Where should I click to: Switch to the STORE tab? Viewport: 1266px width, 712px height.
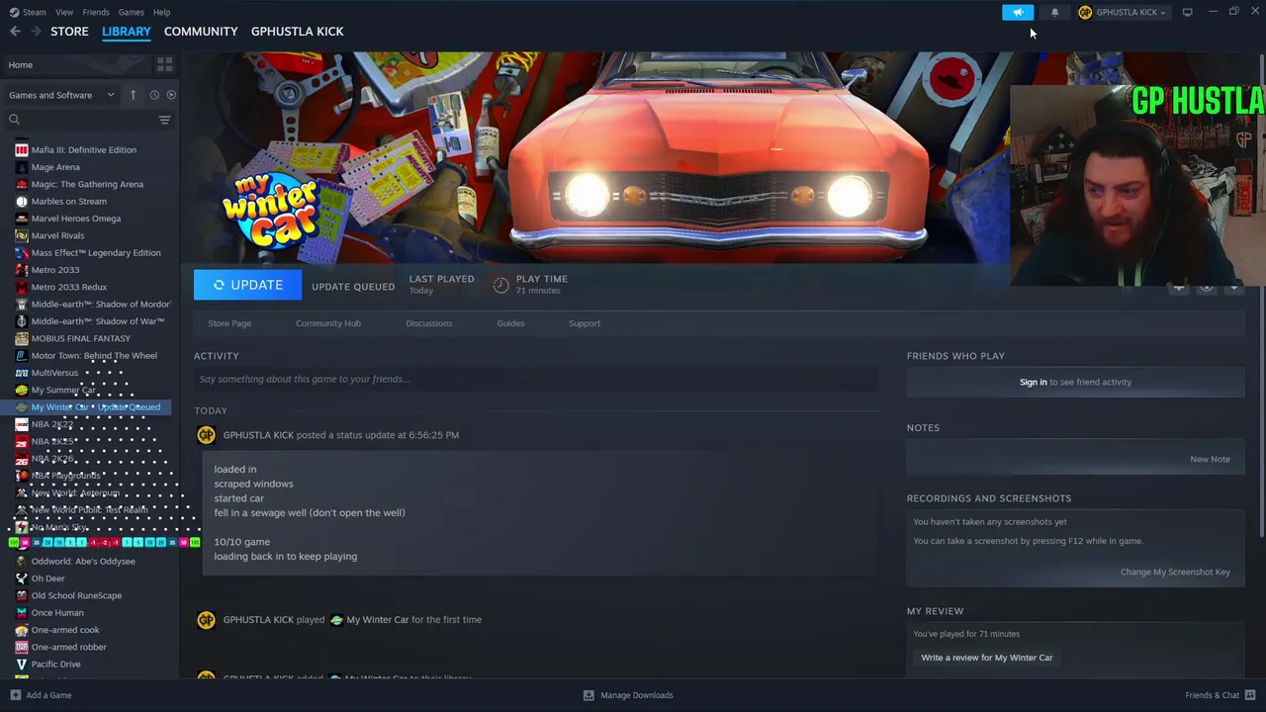coord(69,32)
